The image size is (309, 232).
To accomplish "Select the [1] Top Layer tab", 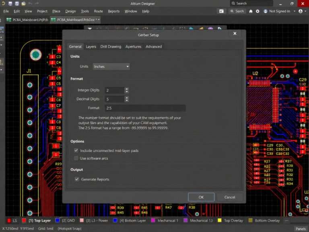I will 37,221.
